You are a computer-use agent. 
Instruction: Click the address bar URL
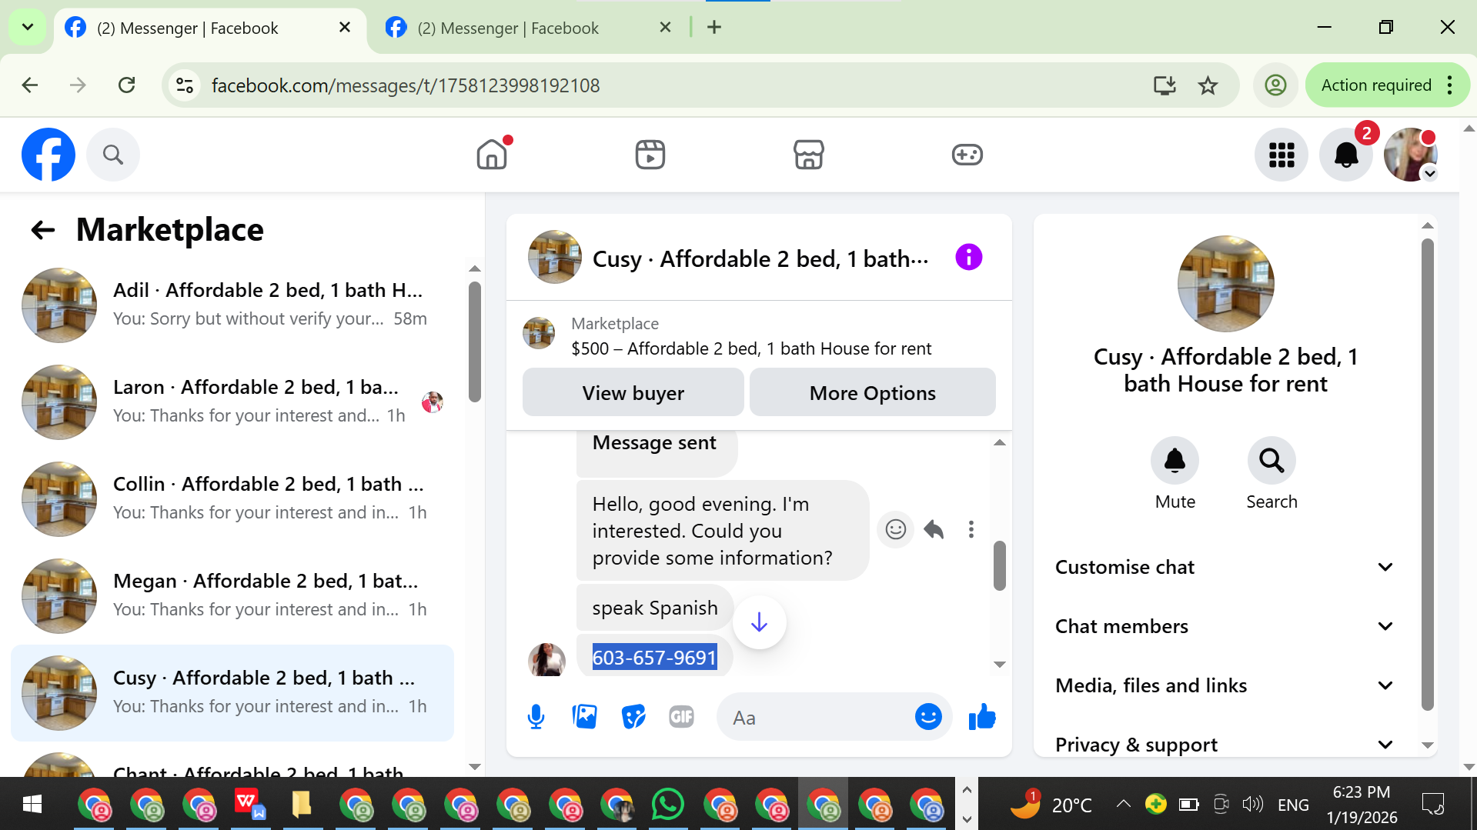(x=406, y=85)
